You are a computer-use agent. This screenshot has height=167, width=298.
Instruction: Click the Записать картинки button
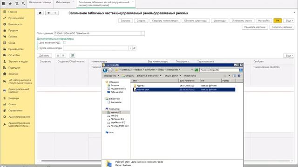282,27
